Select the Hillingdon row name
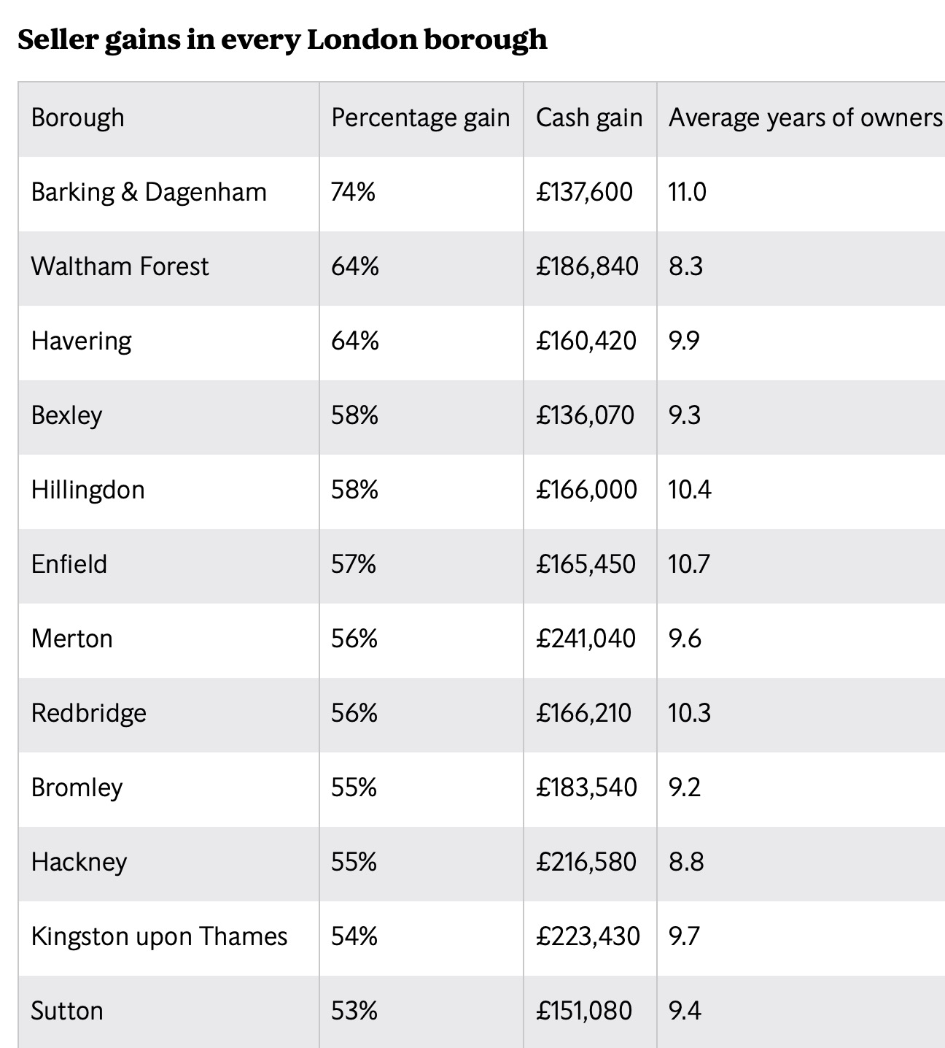The width and height of the screenshot is (945, 1048). [x=87, y=490]
